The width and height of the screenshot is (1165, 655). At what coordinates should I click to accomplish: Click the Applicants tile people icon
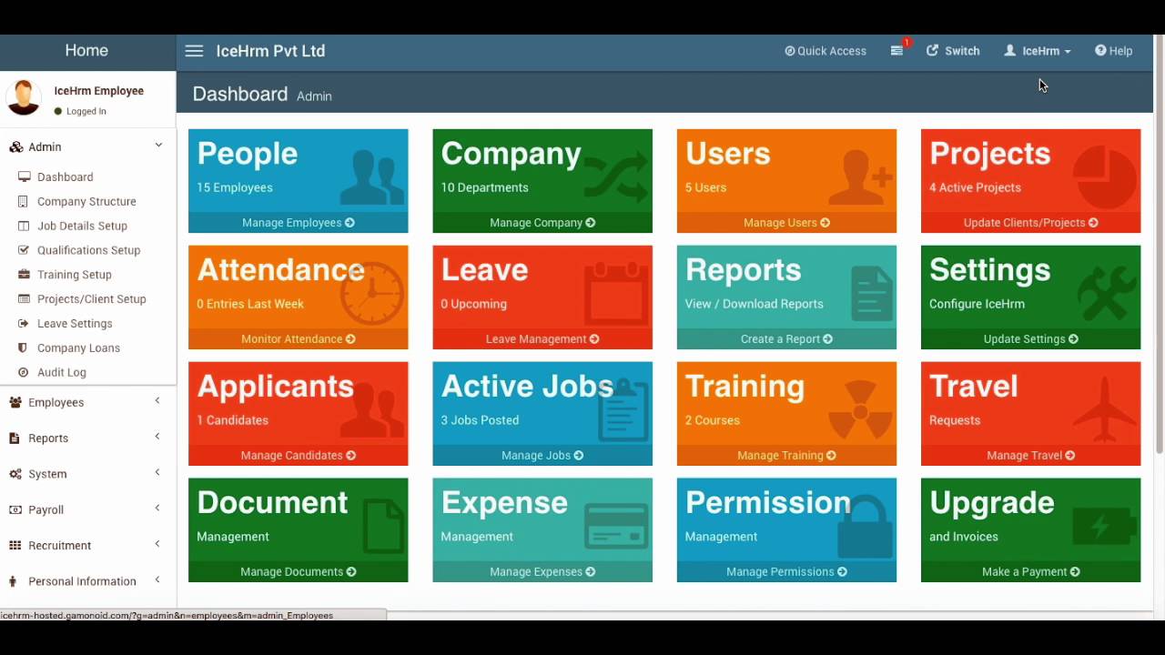click(x=371, y=411)
